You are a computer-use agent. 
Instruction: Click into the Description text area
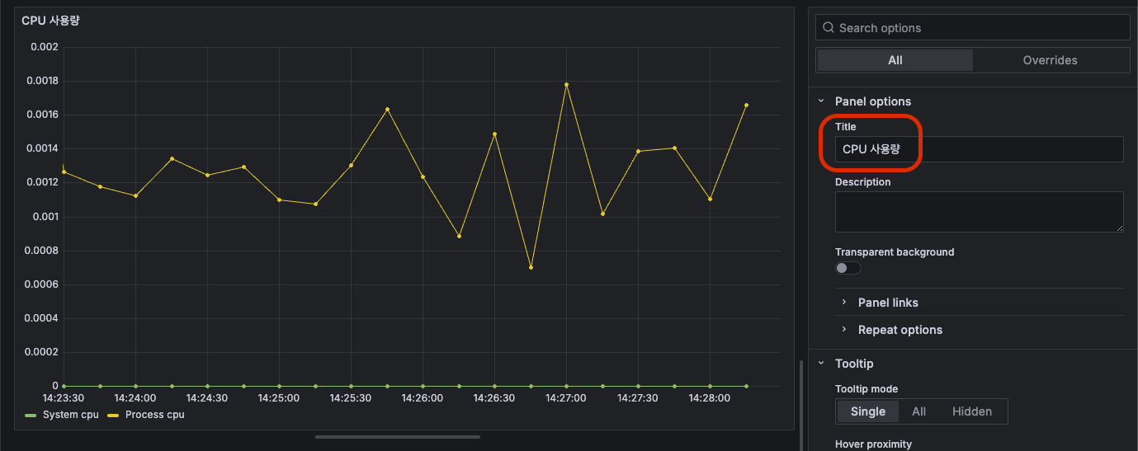pos(979,212)
